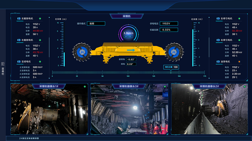This screenshot has height=141, width=252.
Task: Click the 左采高 height level gauge bar
Action: point(64,59)
